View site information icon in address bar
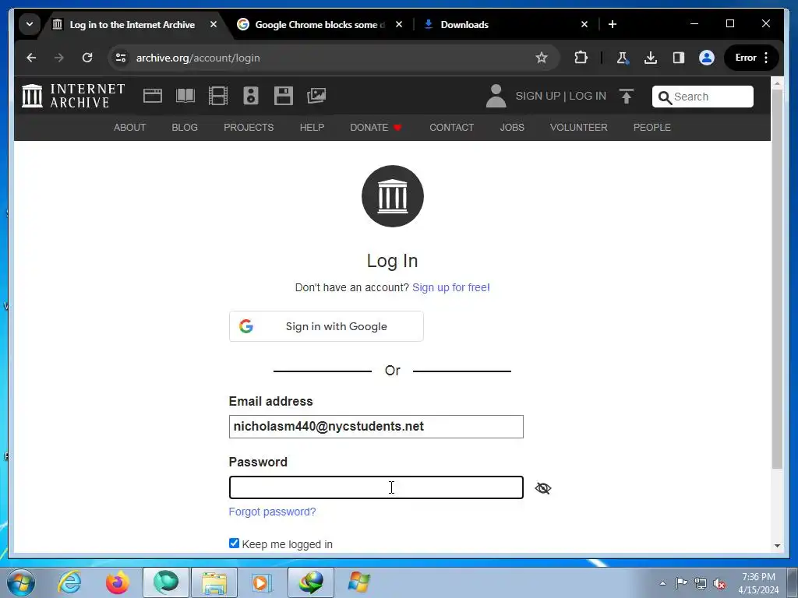Screen dimensions: 798x598 pos(121,58)
